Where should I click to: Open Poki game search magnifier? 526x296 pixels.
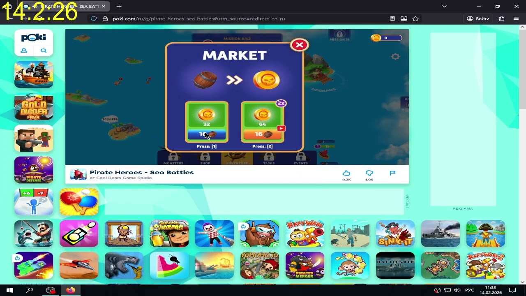(x=44, y=51)
